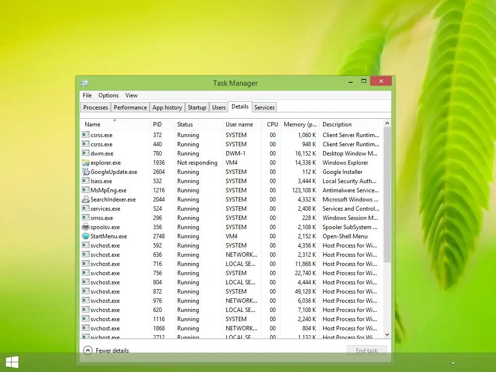Click the scrollbar up arrow

tap(387, 124)
